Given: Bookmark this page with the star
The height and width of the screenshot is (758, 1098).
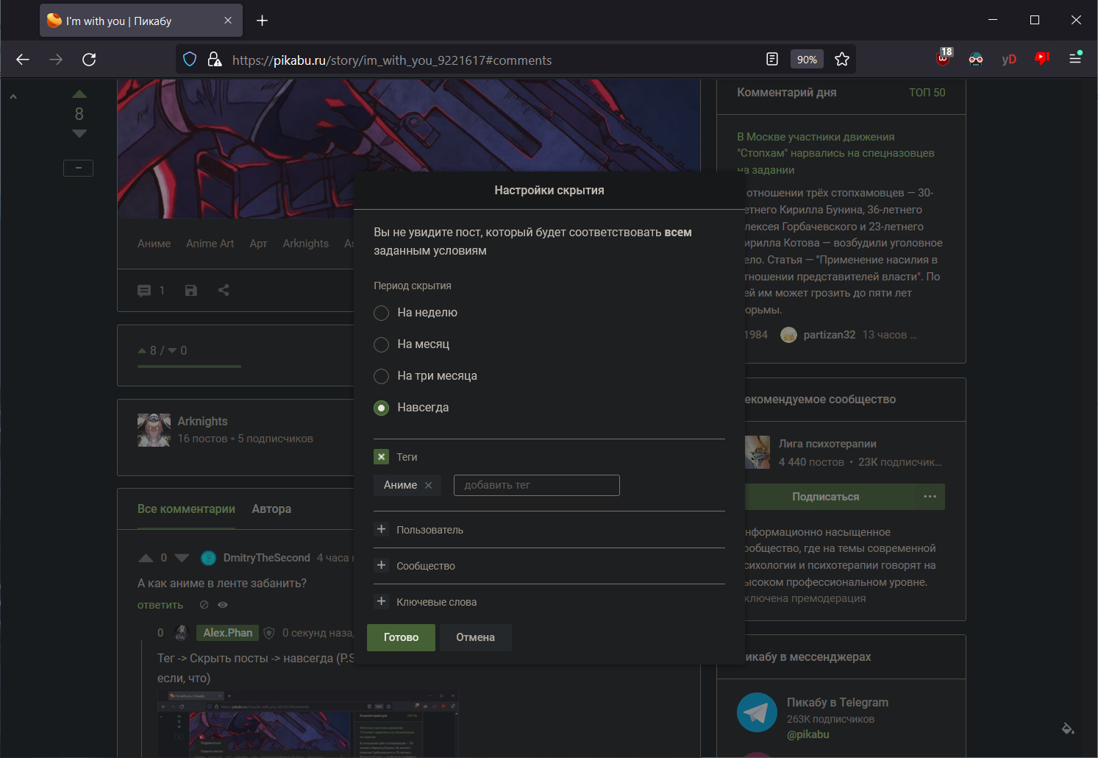Looking at the screenshot, I should 842,60.
